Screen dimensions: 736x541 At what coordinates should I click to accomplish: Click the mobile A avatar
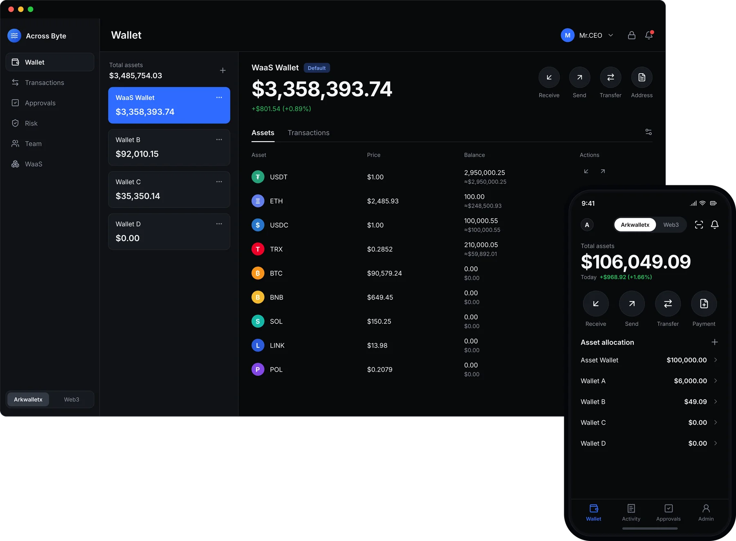[x=587, y=225]
